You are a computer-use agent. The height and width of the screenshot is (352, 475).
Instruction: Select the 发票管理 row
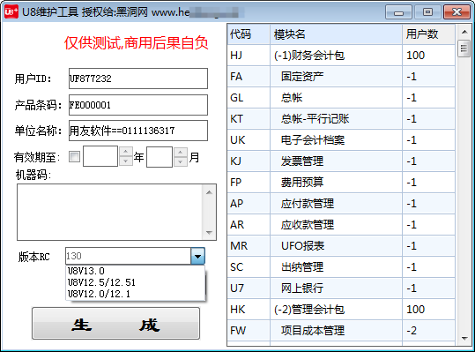[x=341, y=161]
